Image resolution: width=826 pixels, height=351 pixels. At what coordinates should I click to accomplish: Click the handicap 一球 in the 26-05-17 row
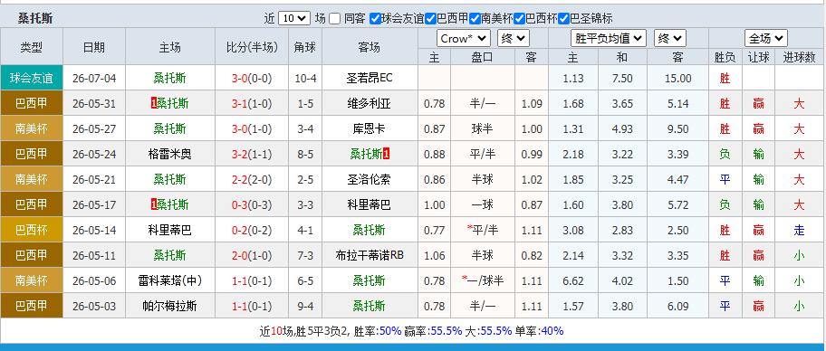[483, 204]
